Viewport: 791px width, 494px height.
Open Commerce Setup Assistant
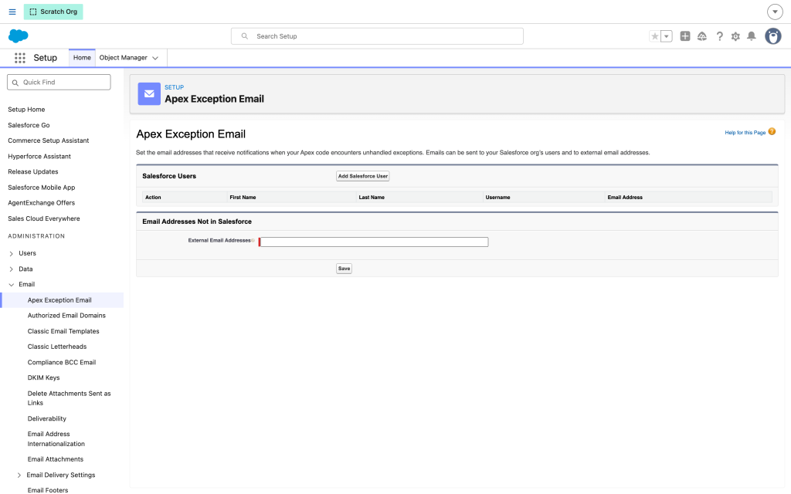pyautogui.click(x=49, y=140)
